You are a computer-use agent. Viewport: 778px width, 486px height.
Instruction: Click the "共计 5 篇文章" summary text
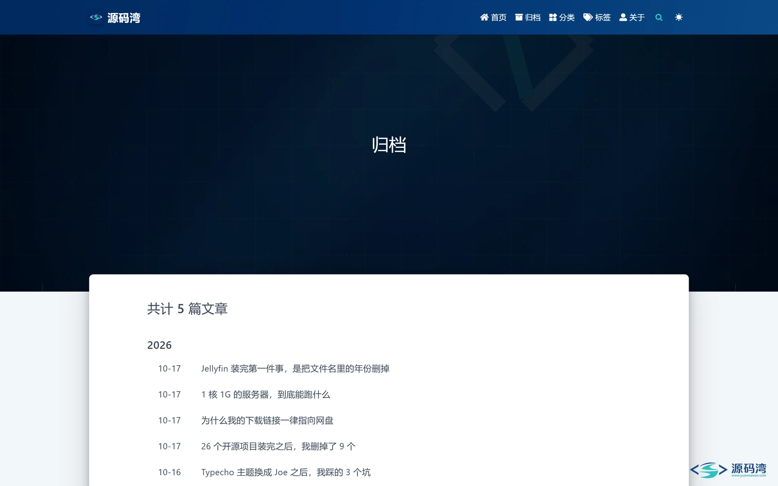(187, 309)
